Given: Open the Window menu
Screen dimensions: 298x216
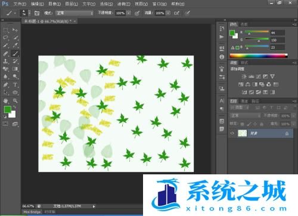Looking at the screenshot, I should (159, 4).
